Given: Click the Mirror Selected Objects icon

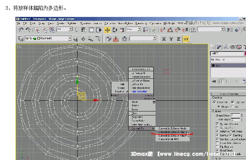Looking at the screenshot, I should click(230, 30).
